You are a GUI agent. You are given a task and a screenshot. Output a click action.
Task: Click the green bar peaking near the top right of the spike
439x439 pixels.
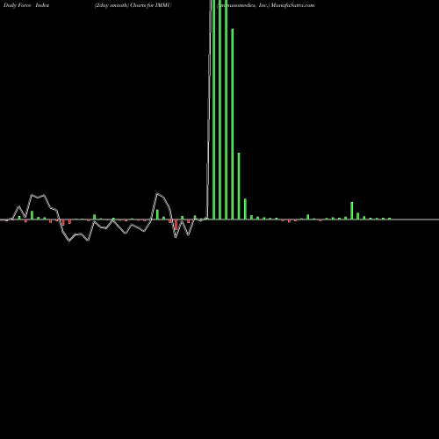(x=233, y=124)
